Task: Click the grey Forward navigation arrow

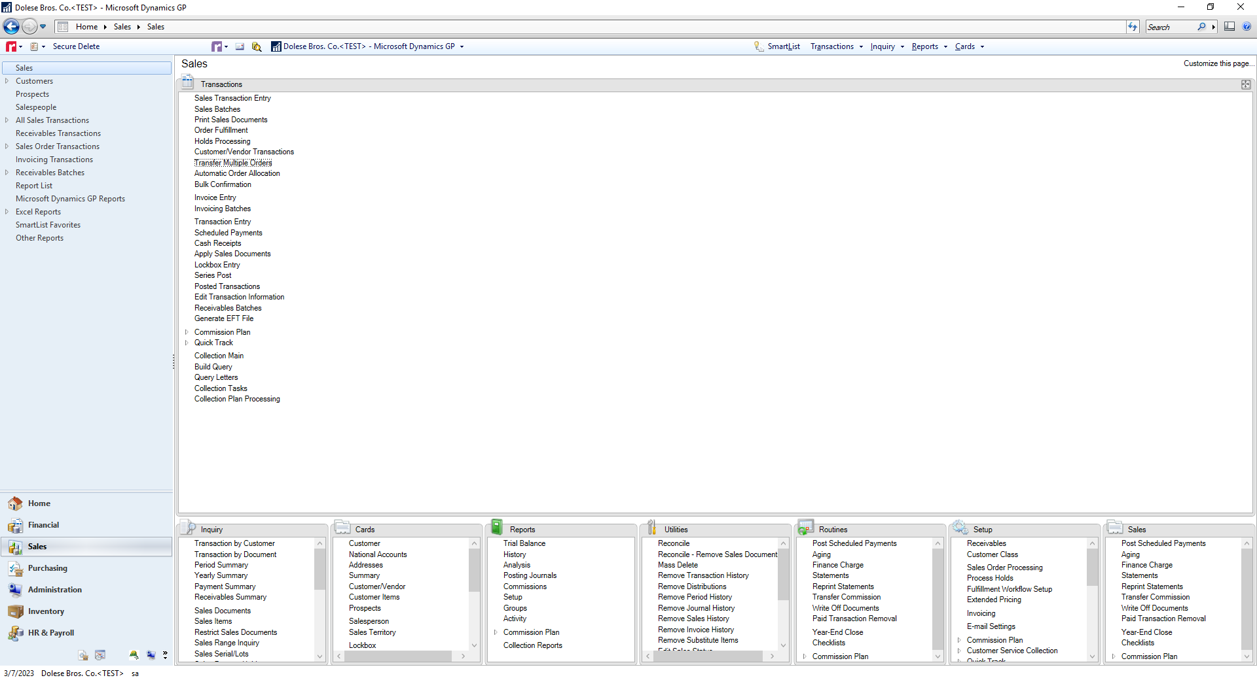Action: pyautogui.click(x=29, y=27)
